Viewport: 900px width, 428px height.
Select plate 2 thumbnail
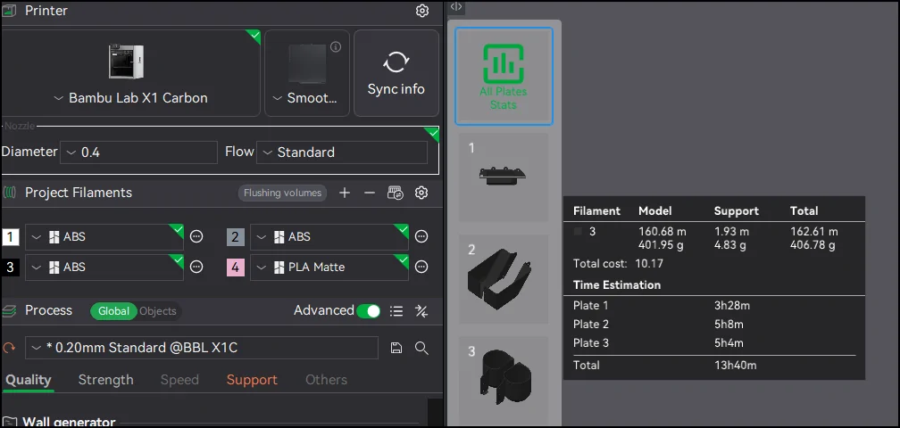click(x=504, y=278)
